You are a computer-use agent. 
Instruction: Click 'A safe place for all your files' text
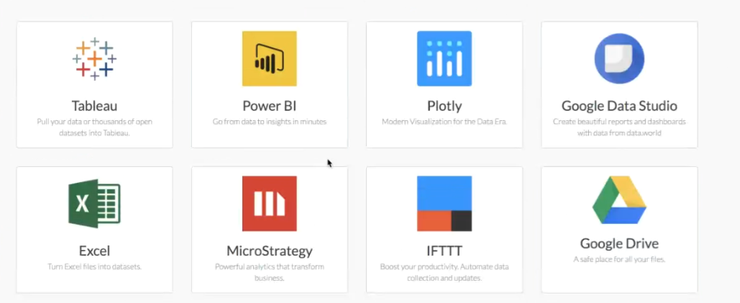pyautogui.click(x=619, y=260)
